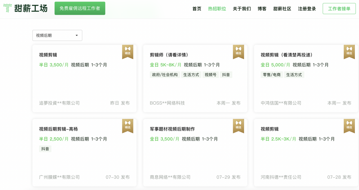Click the 零售/电商 tag
359x190 pixels.
(x=272, y=75)
